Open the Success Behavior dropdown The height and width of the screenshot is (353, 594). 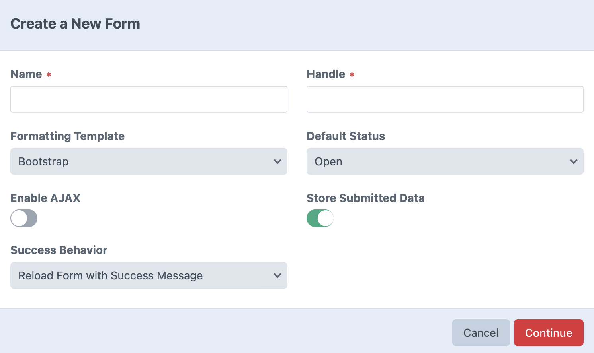point(148,275)
